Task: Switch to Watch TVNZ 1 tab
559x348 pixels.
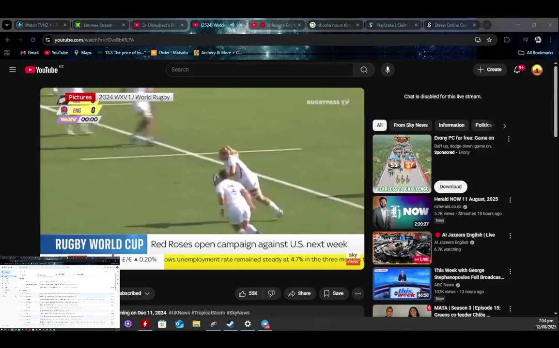Action: [42, 25]
